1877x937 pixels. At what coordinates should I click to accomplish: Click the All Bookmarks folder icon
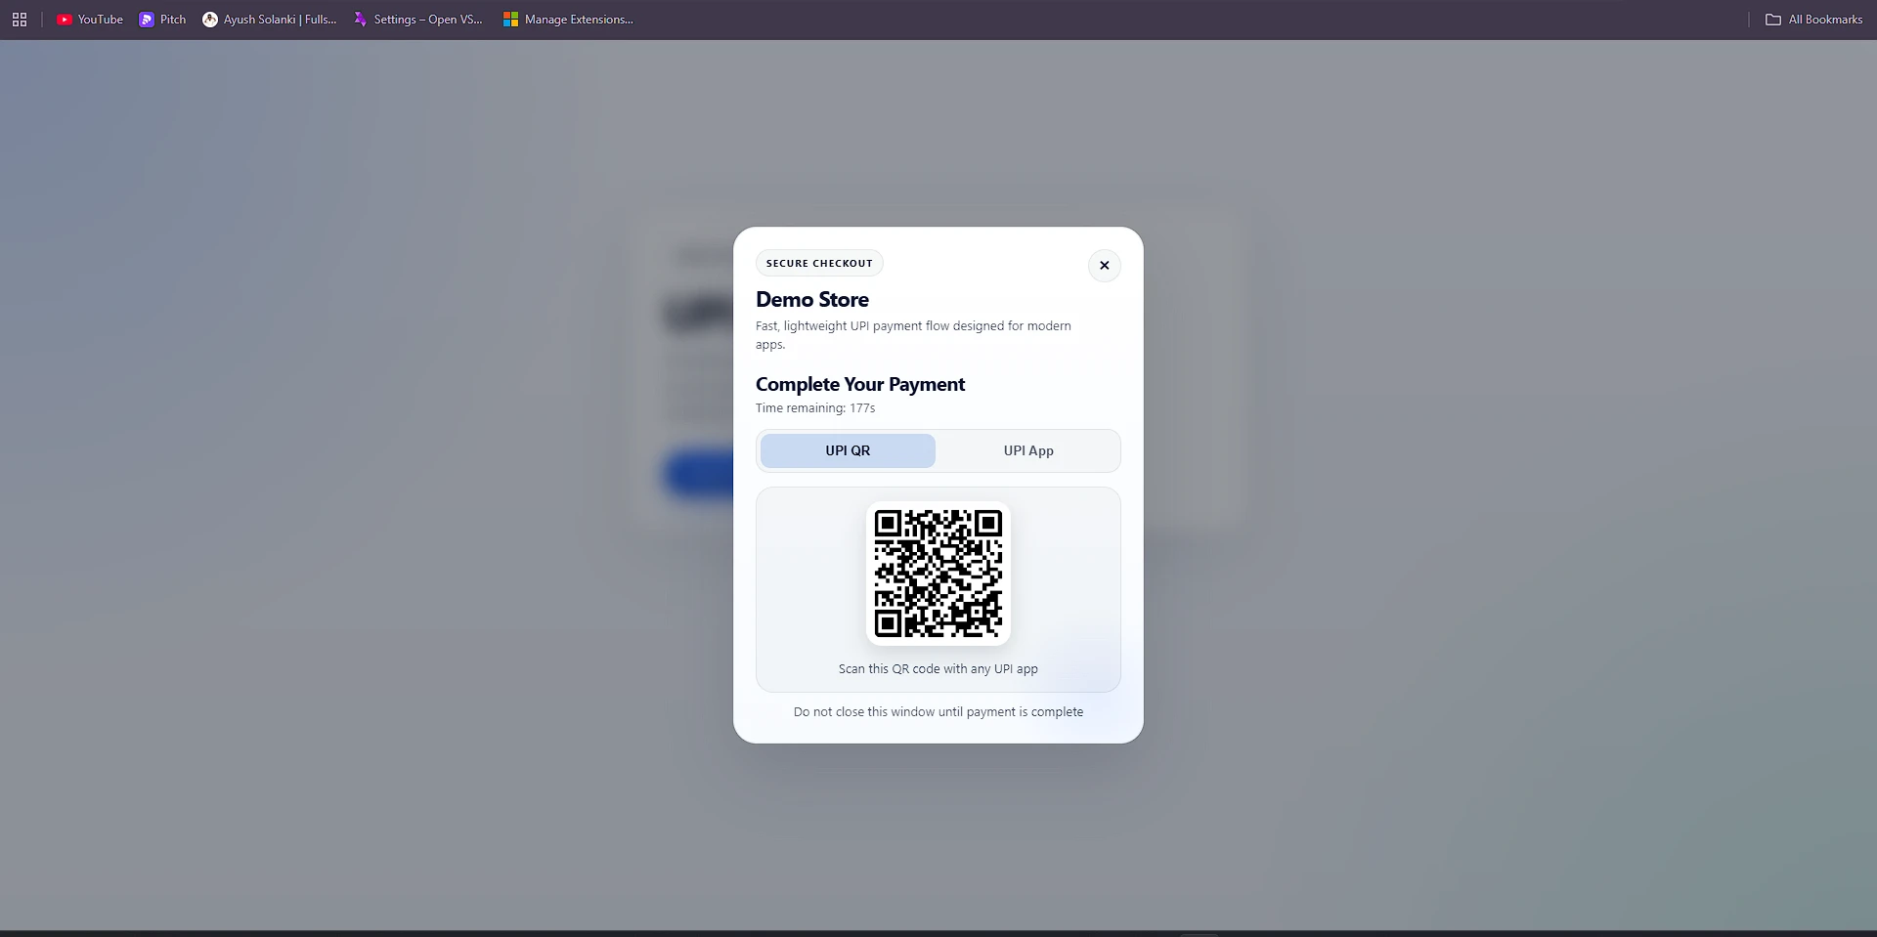(x=1773, y=20)
